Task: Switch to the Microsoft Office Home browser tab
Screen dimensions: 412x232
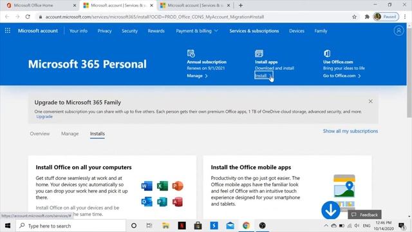Action: pos(39,5)
